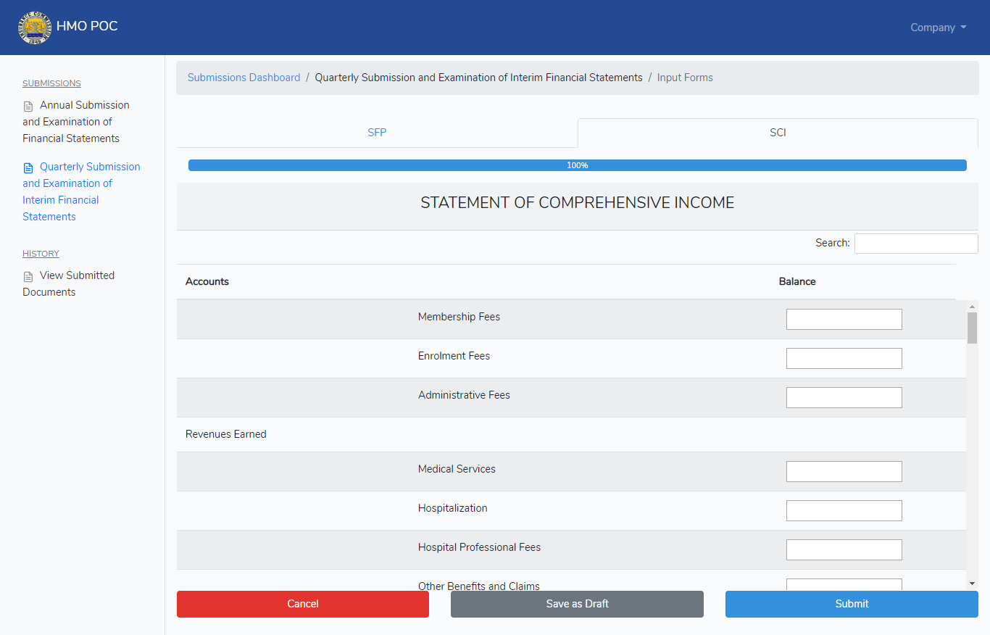Go to Submissions Dashboard breadcrumb

(244, 78)
